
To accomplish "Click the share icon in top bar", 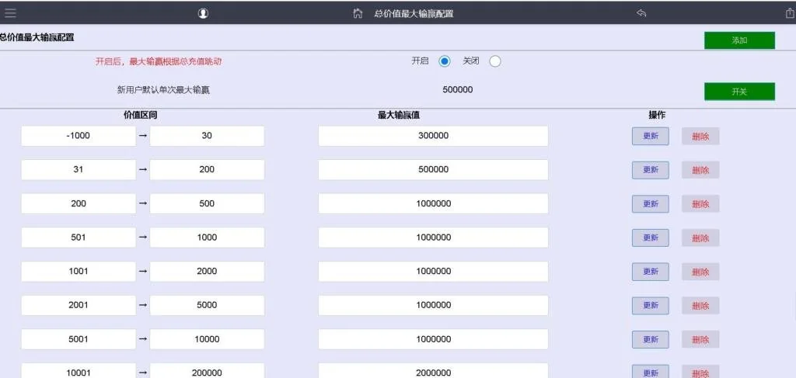I will coord(790,13).
